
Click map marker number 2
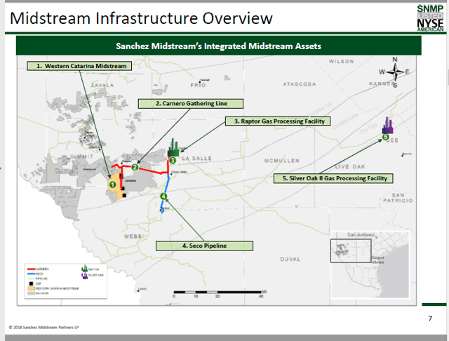(x=135, y=167)
